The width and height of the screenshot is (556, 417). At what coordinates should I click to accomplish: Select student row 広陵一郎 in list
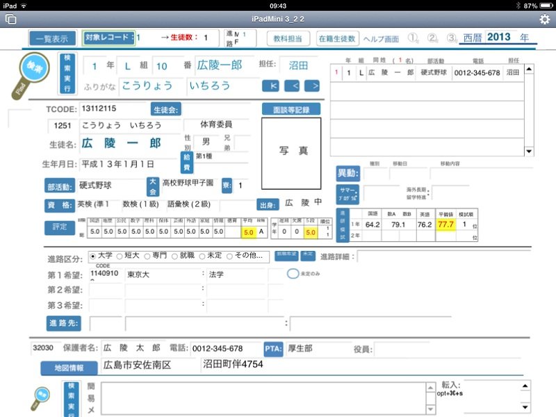coord(427,73)
